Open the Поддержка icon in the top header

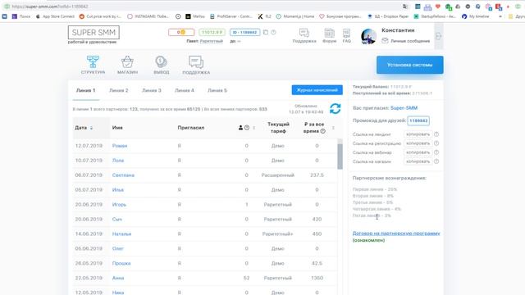tap(304, 33)
